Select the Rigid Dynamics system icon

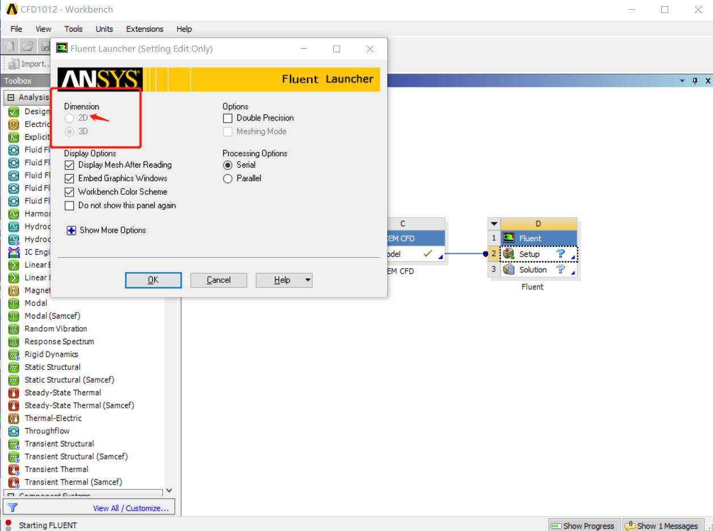pyautogui.click(x=14, y=354)
